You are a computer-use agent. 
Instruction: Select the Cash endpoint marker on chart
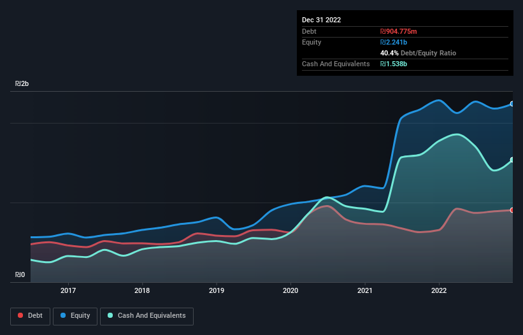coord(512,160)
